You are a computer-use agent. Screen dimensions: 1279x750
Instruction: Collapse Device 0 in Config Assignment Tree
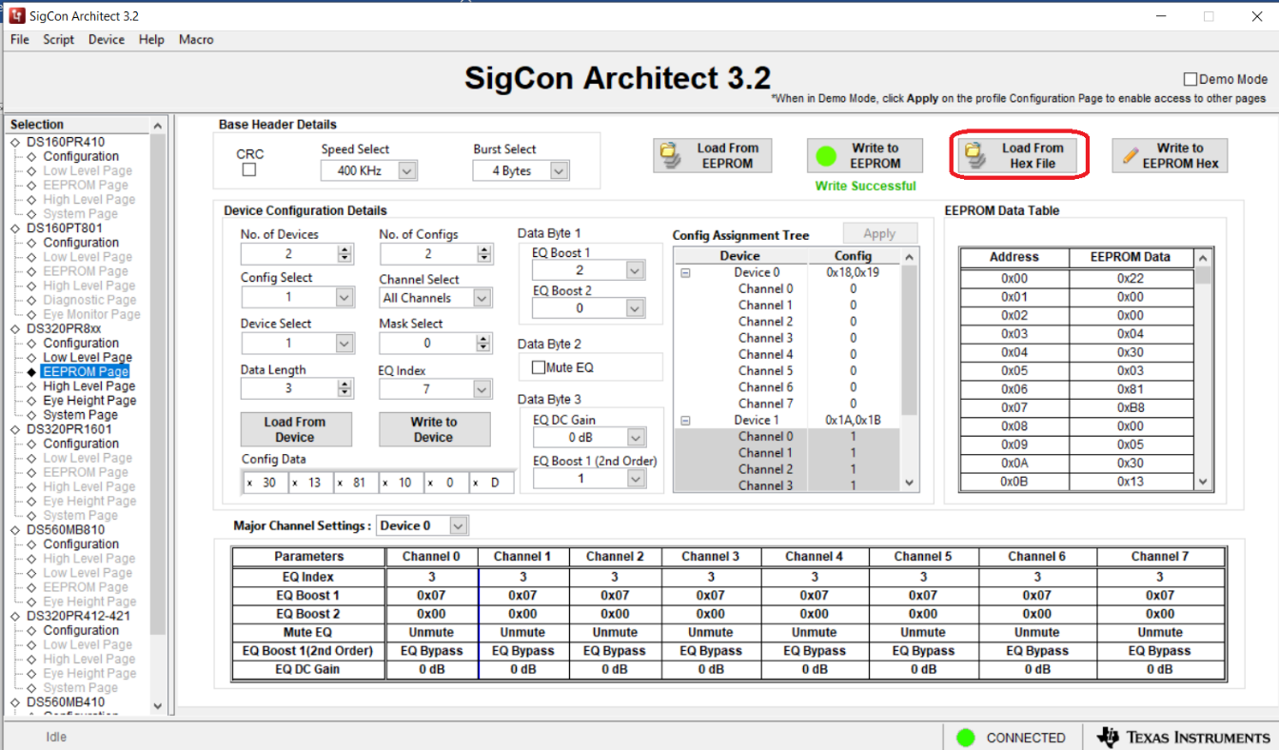tap(685, 272)
